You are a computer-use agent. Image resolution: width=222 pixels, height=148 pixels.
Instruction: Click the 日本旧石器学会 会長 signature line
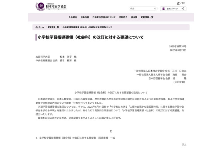point(167,78)
